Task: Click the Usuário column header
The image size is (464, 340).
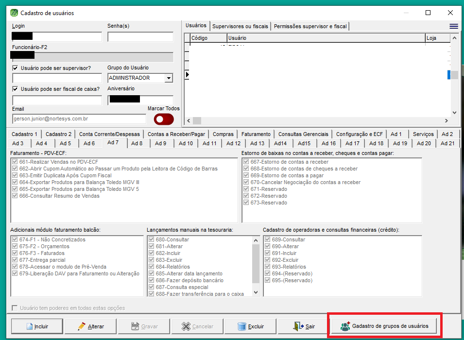Action: pyautogui.click(x=326, y=38)
